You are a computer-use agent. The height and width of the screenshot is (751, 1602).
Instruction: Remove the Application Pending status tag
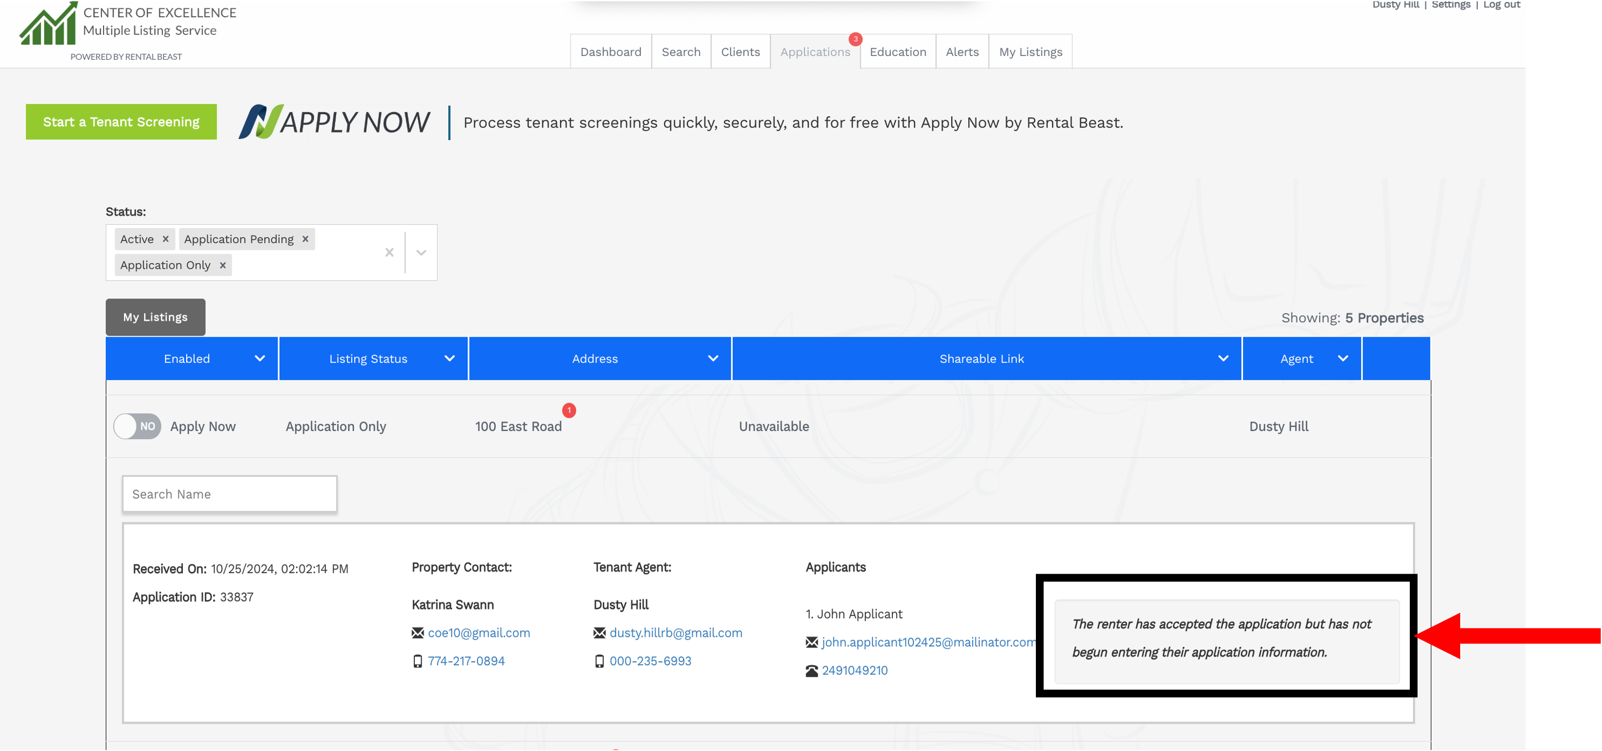click(x=305, y=239)
